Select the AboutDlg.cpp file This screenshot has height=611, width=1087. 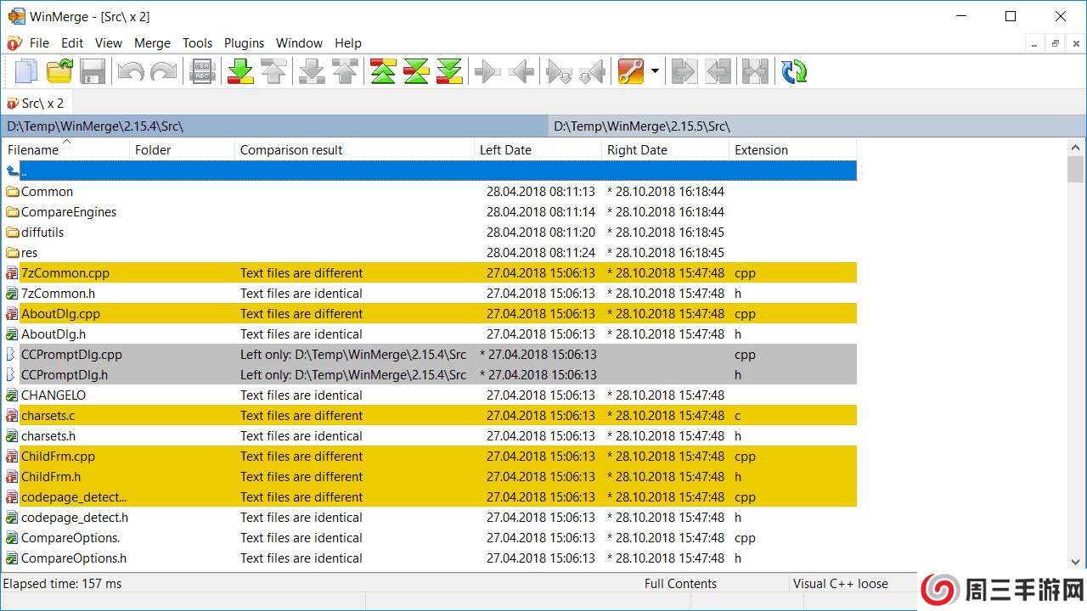pos(430,314)
